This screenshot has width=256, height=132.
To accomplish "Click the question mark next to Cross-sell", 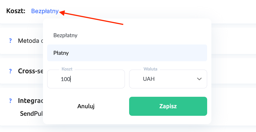I will (x=10, y=71).
